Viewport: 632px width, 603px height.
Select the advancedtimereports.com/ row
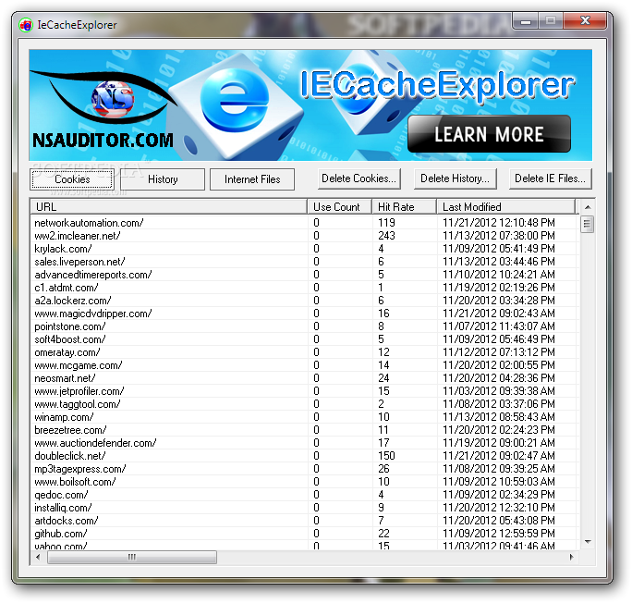305,275
